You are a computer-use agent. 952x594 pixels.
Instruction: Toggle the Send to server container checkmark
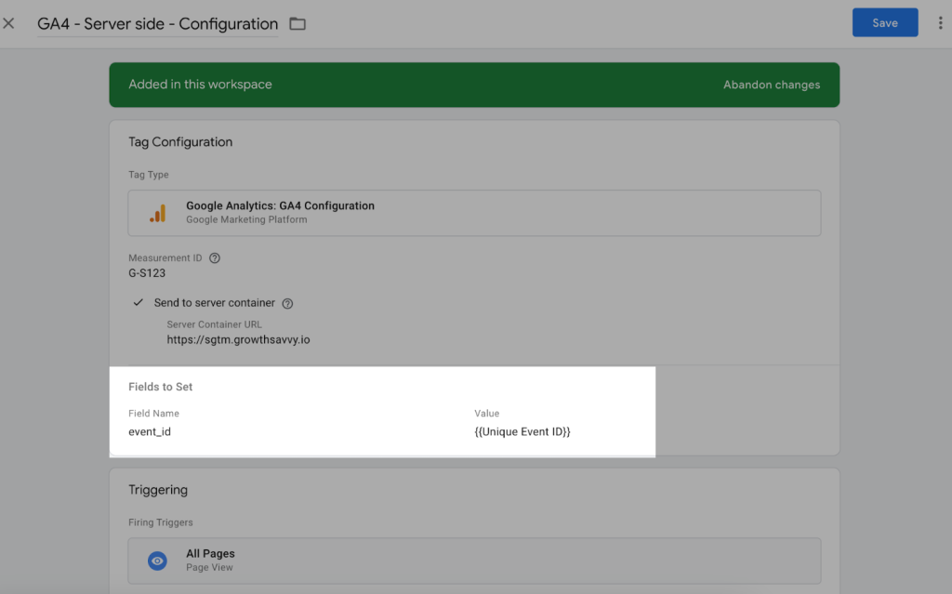[139, 302]
